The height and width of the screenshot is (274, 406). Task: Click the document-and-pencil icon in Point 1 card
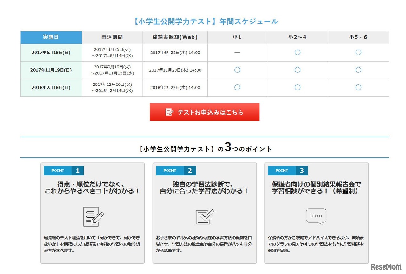click(92, 216)
